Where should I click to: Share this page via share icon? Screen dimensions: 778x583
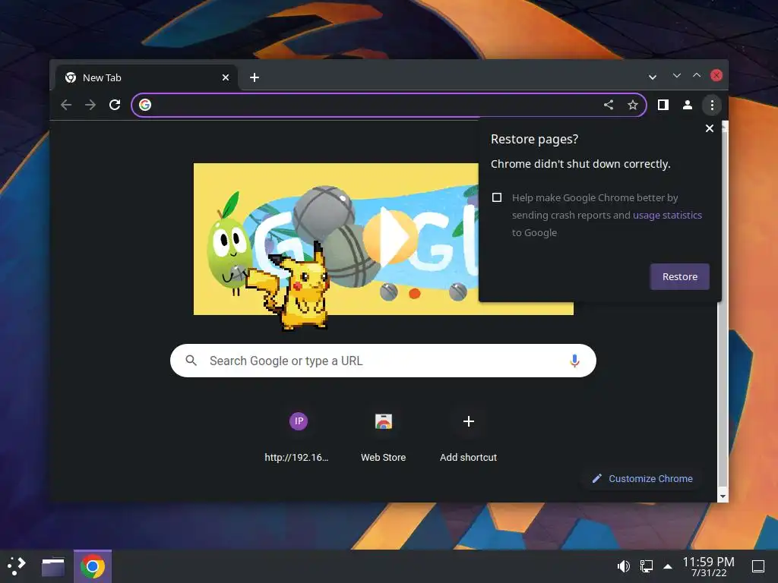(x=609, y=105)
